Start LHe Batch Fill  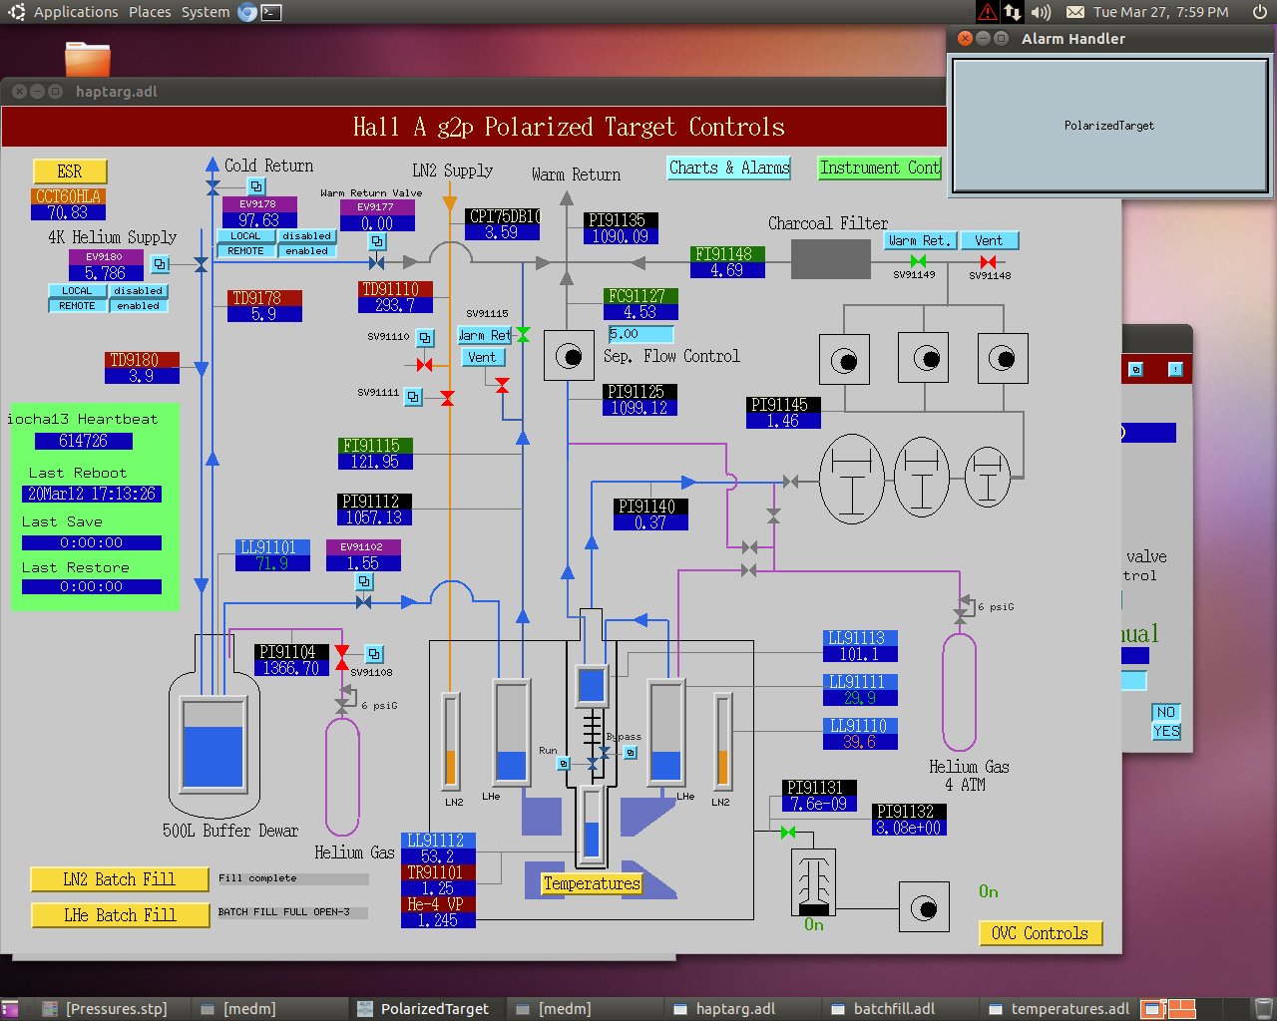pos(120,914)
